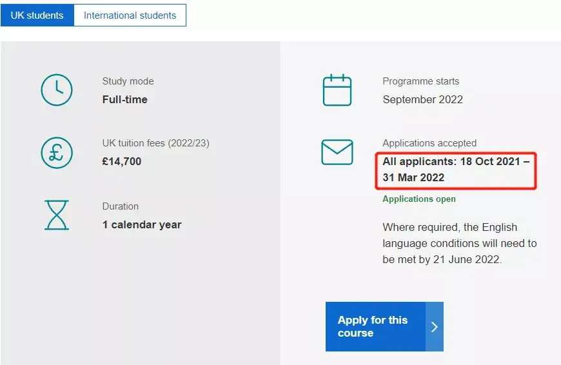Click the envelope Applications accepted icon
Screen dimensions: 561x365
(337, 152)
